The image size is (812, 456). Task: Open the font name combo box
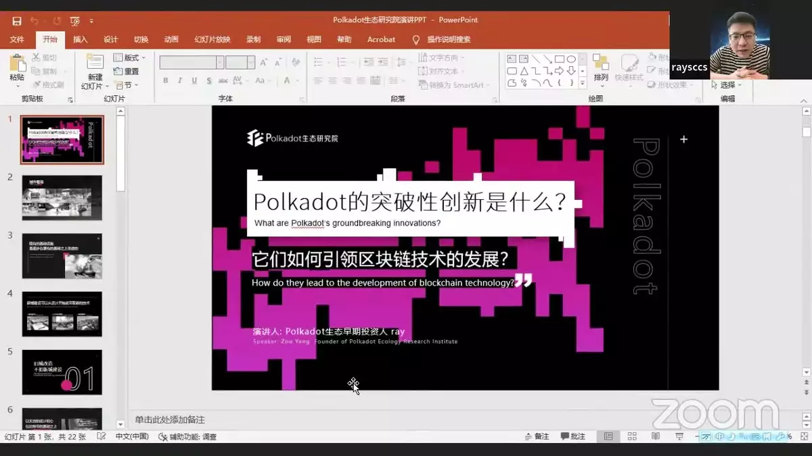[191, 62]
